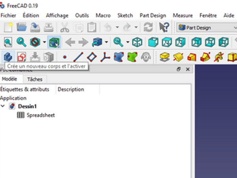This screenshot has height=178, width=237.
Task: Click the Pad extrusion tool icon
Action: click(x=165, y=57)
